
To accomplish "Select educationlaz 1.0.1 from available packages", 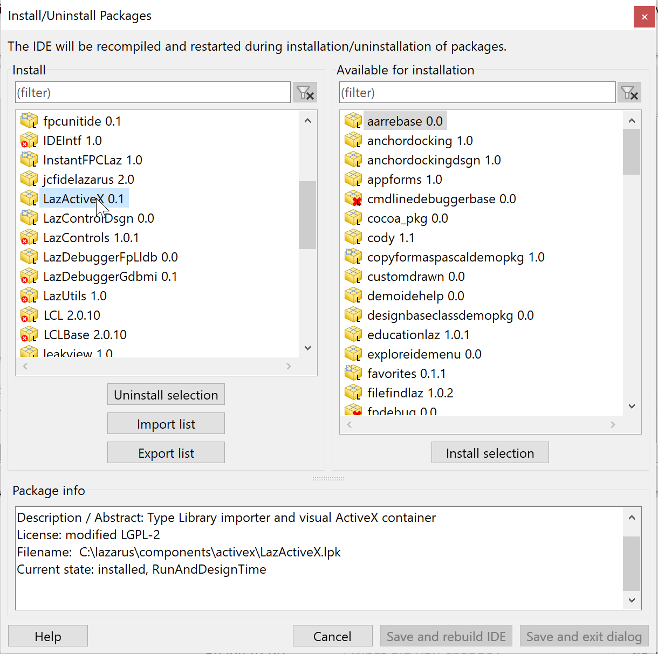I will point(418,335).
